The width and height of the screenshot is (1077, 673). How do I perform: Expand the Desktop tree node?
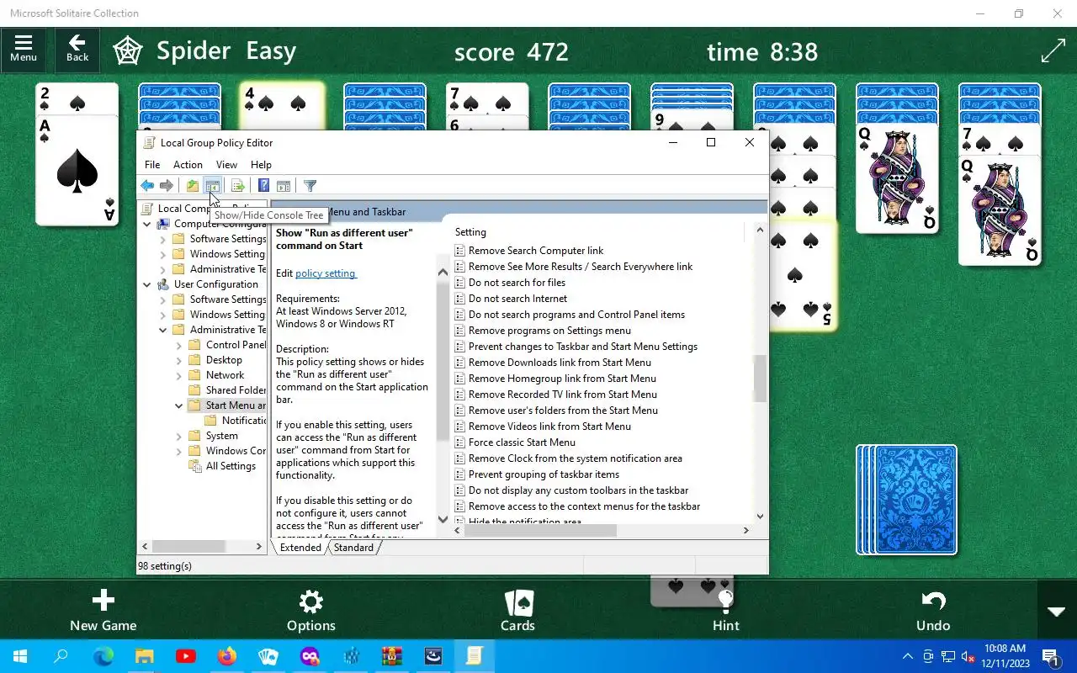(x=179, y=360)
